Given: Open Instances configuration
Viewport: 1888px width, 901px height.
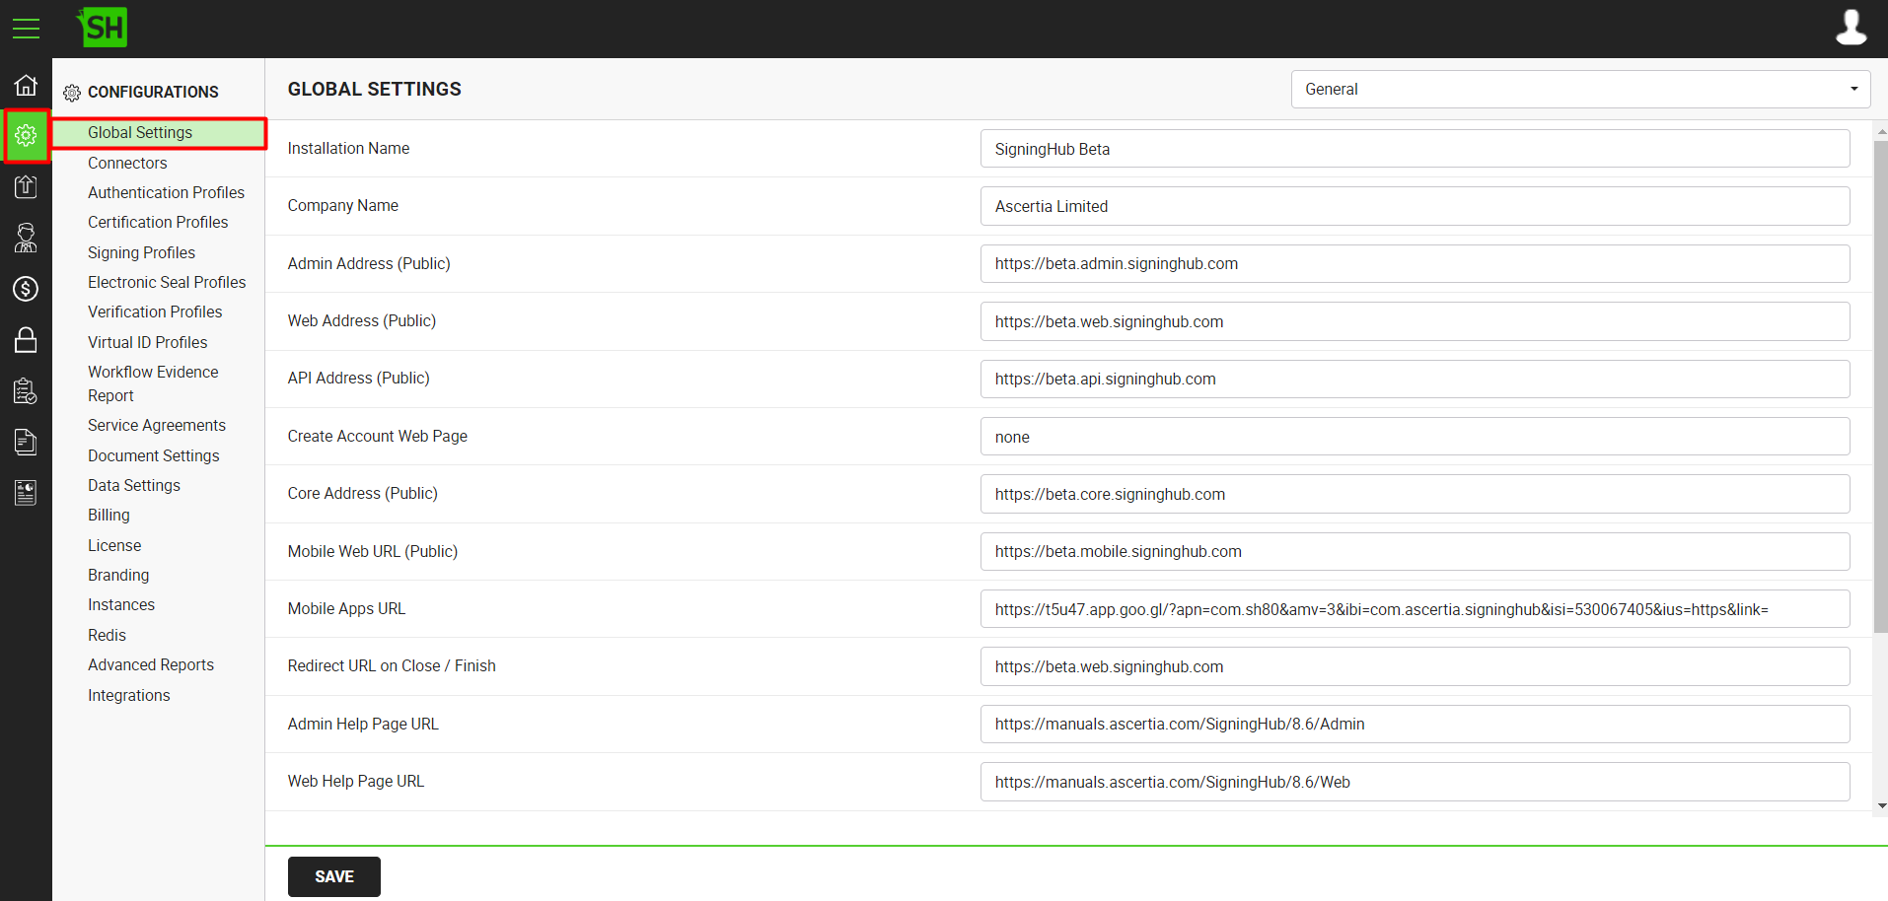Looking at the screenshot, I should [x=120, y=604].
